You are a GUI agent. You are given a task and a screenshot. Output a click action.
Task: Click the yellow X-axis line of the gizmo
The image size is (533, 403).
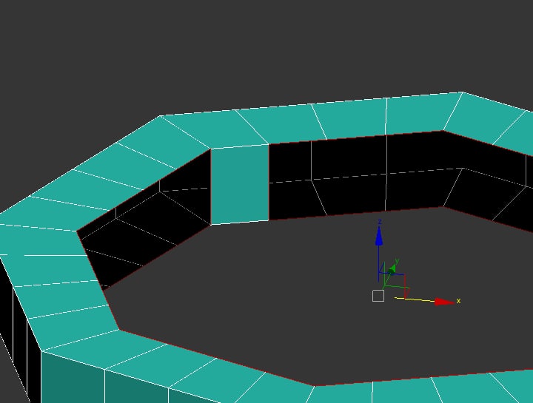tap(415, 299)
